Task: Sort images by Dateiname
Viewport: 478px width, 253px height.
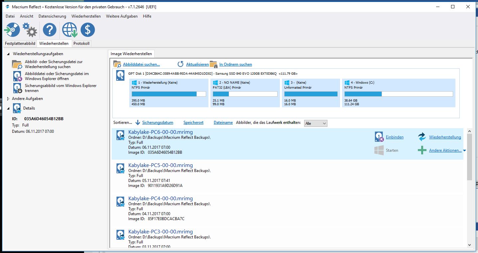Action: click(x=223, y=123)
